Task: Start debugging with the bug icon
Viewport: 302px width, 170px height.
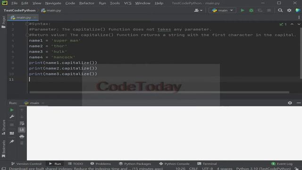Action: (251, 10)
